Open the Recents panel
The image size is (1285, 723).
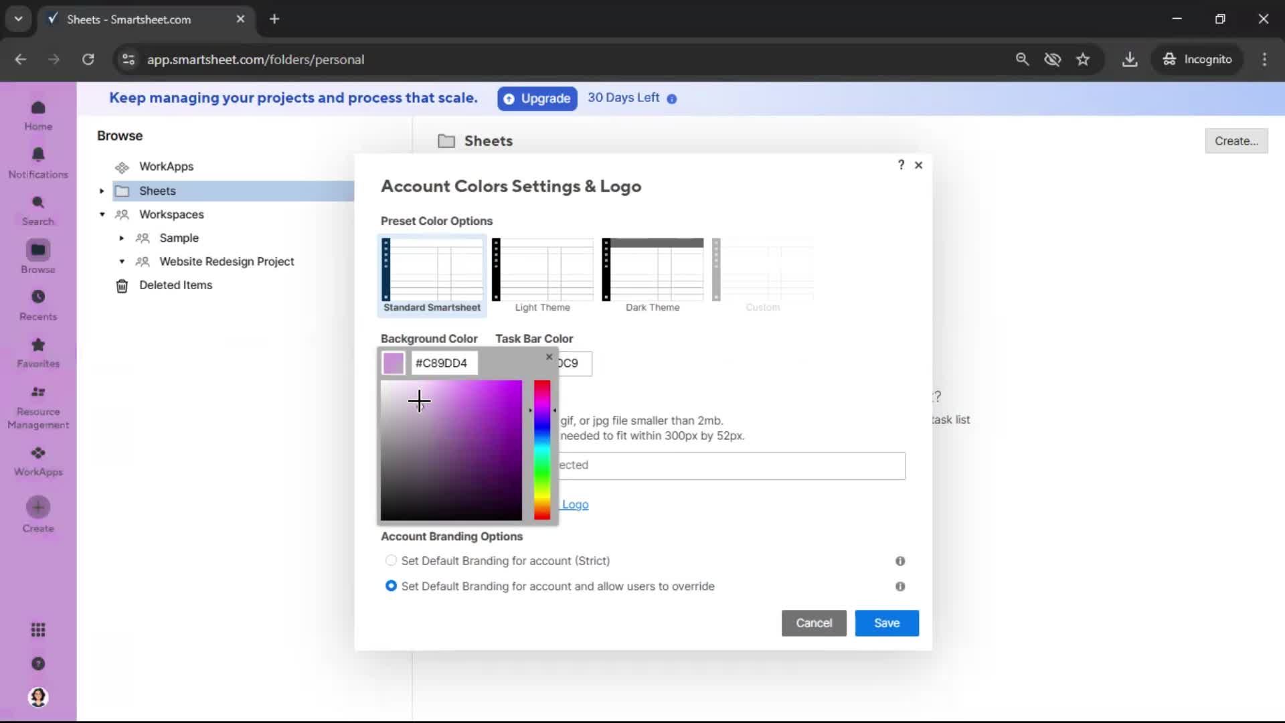pyautogui.click(x=38, y=305)
